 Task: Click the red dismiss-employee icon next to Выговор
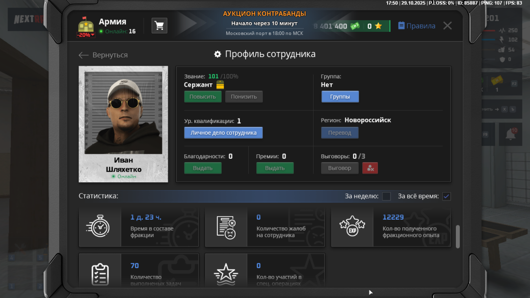click(370, 168)
